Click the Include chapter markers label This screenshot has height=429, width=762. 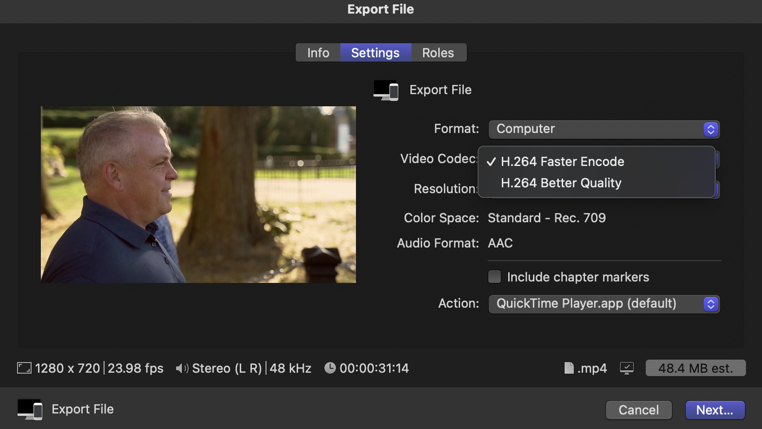578,277
